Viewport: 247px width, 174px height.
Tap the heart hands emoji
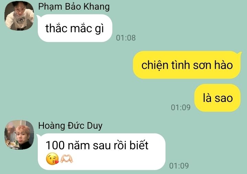(67, 159)
